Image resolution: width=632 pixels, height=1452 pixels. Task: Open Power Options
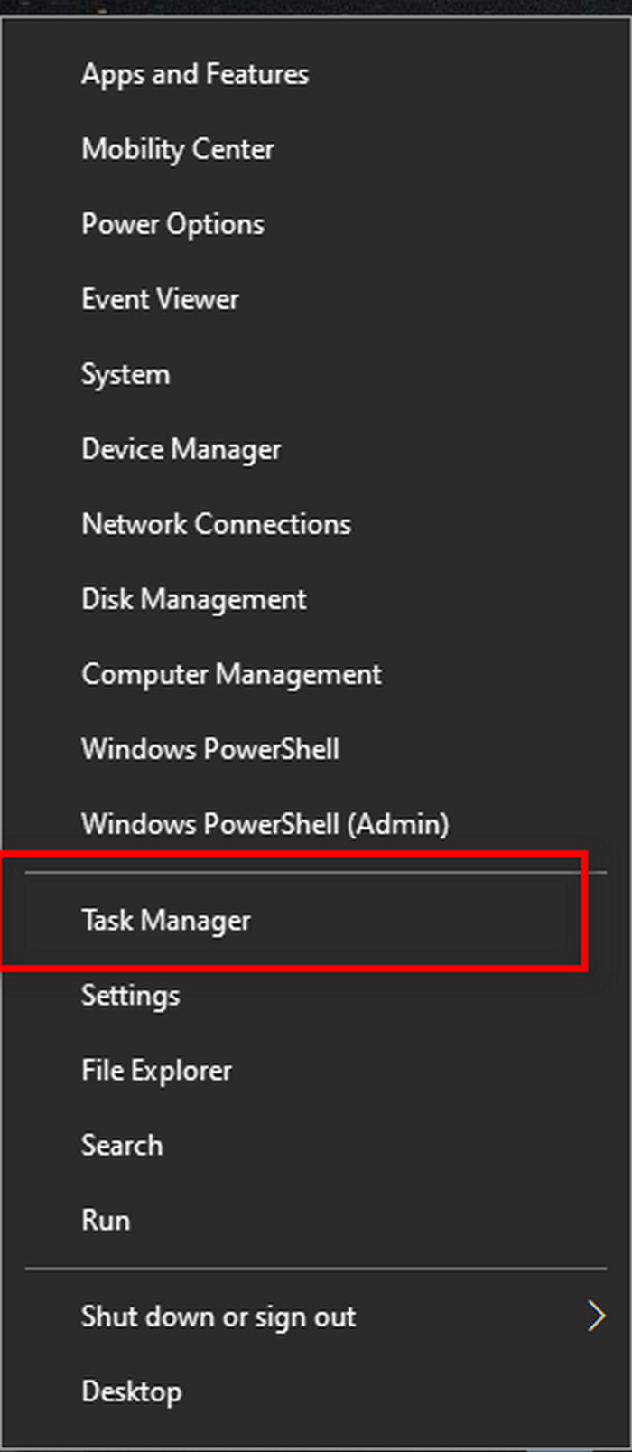click(x=172, y=224)
